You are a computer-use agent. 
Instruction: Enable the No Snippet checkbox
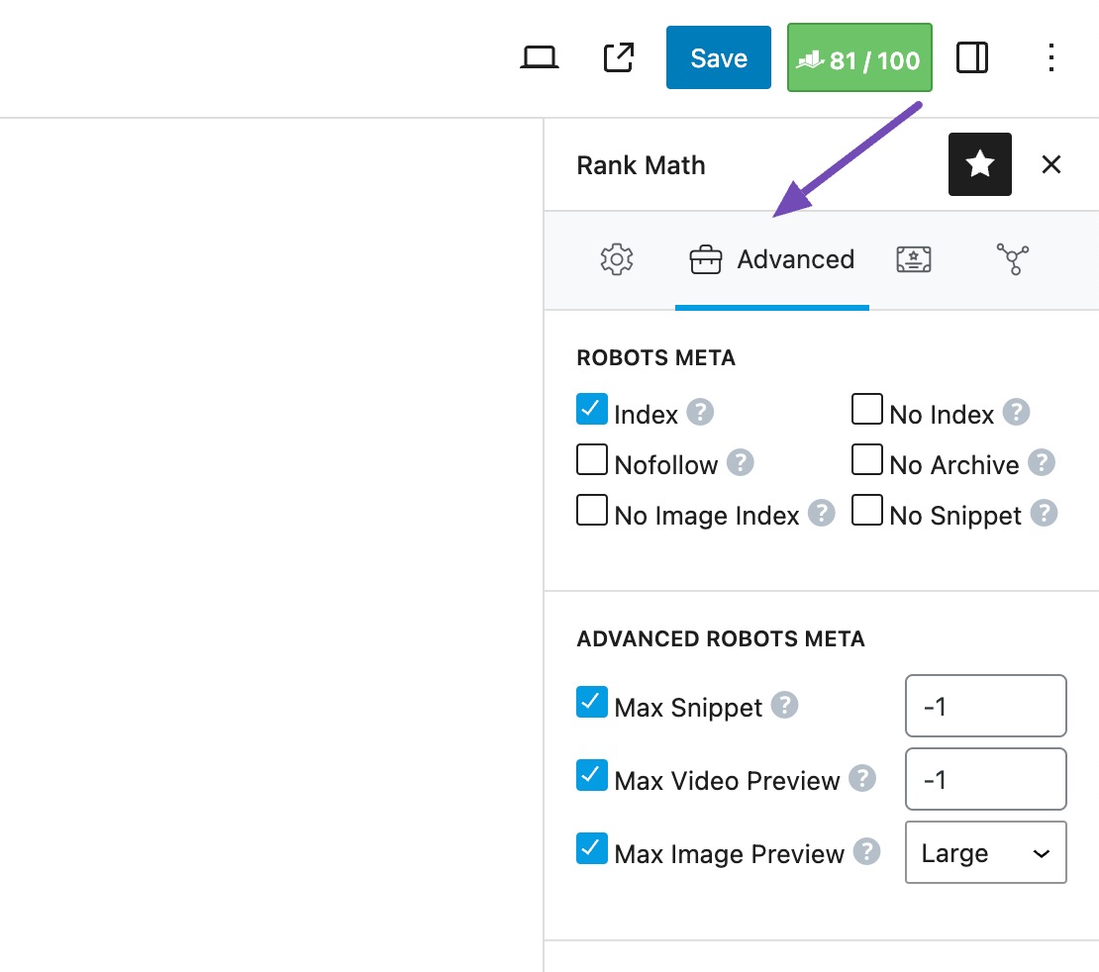(x=866, y=510)
